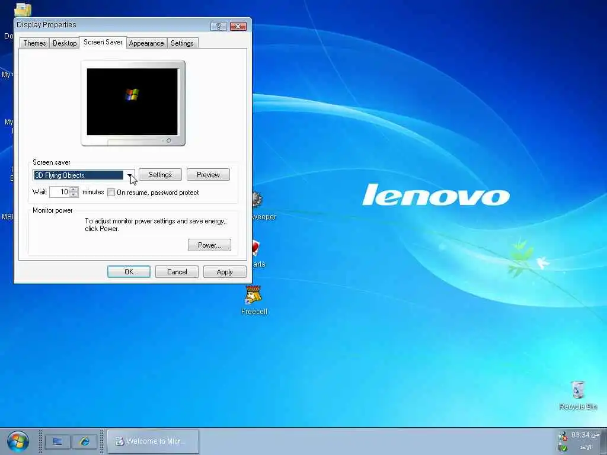The width and height of the screenshot is (607, 455).
Task: Click the screen saver monitor preview
Action: pyautogui.click(x=132, y=102)
